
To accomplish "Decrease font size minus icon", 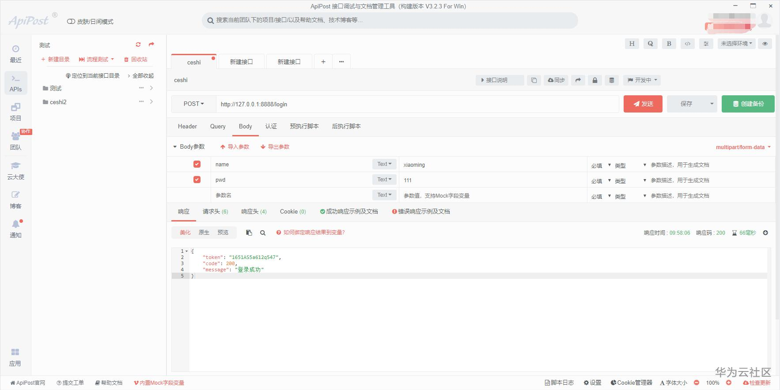I will pos(697,382).
